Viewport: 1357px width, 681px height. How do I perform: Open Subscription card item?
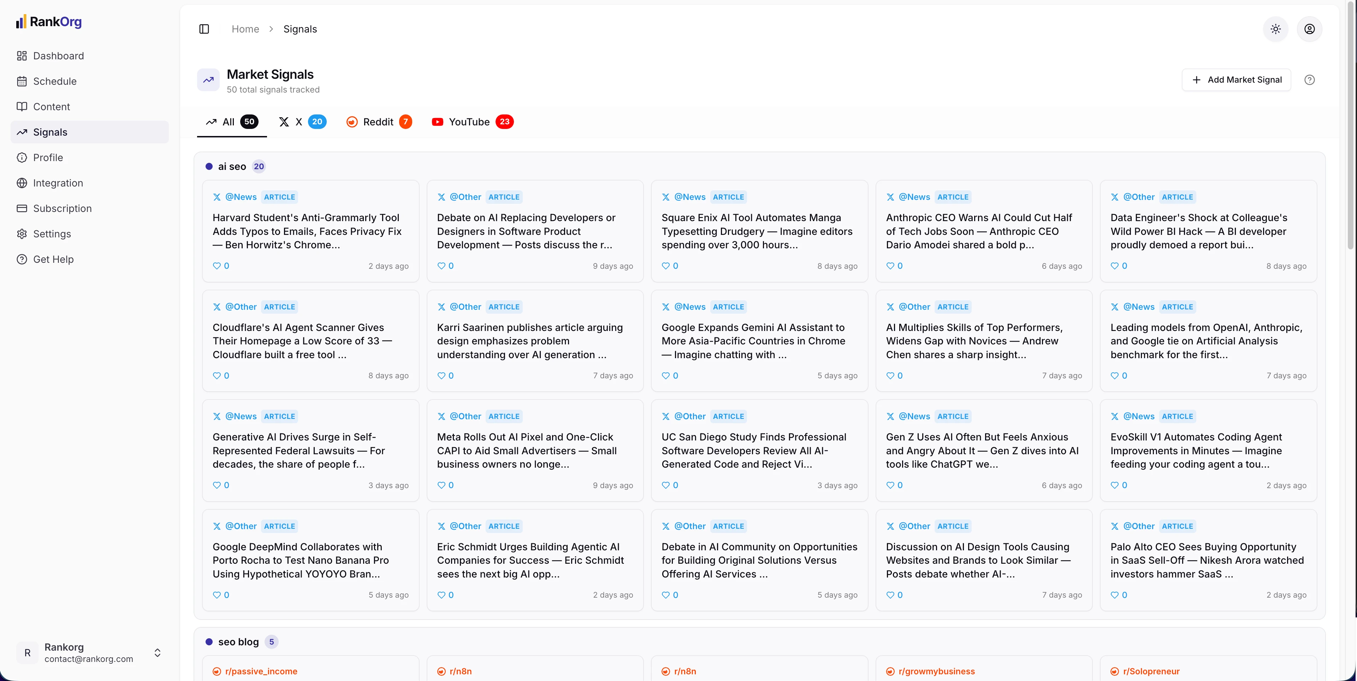[62, 208]
